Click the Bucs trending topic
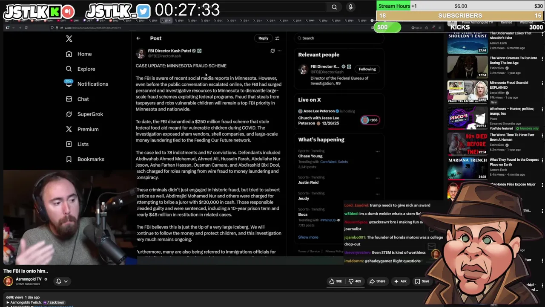This screenshot has height=307, width=545. pos(303,214)
